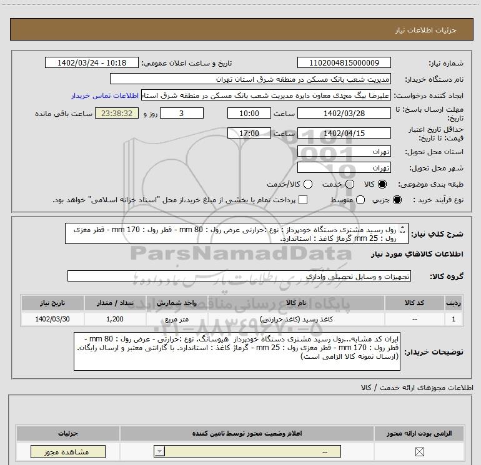
Task: Click the جزئیات اطلاعات نیاز page title
Action: (x=425, y=30)
